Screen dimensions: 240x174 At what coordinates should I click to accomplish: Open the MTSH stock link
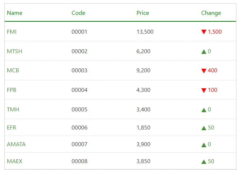14,51
